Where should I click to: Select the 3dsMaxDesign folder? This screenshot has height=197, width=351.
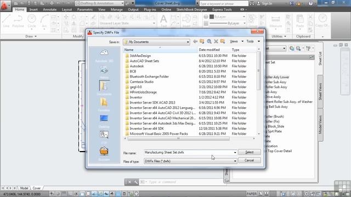[140, 56]
